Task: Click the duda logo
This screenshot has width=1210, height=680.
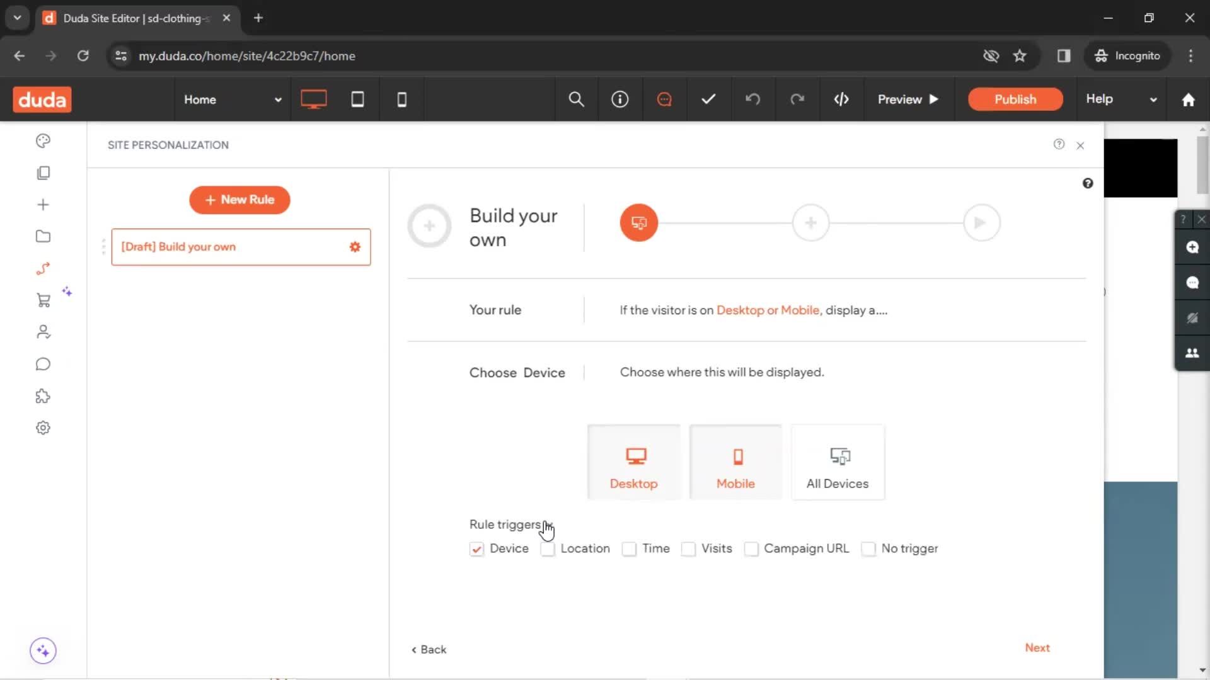Action: click(x=42, y=99)
